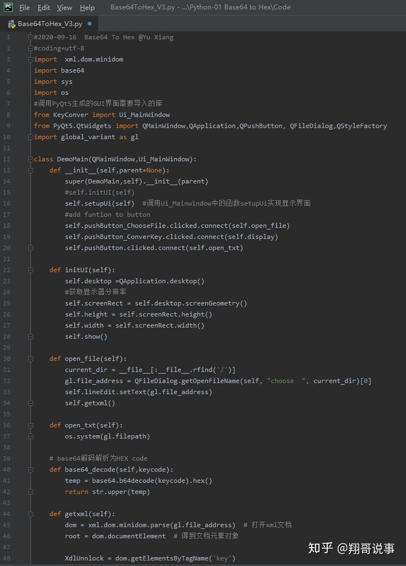The image size is (406, 566).
Task: Open the File menu
Action: click(24, 7)
